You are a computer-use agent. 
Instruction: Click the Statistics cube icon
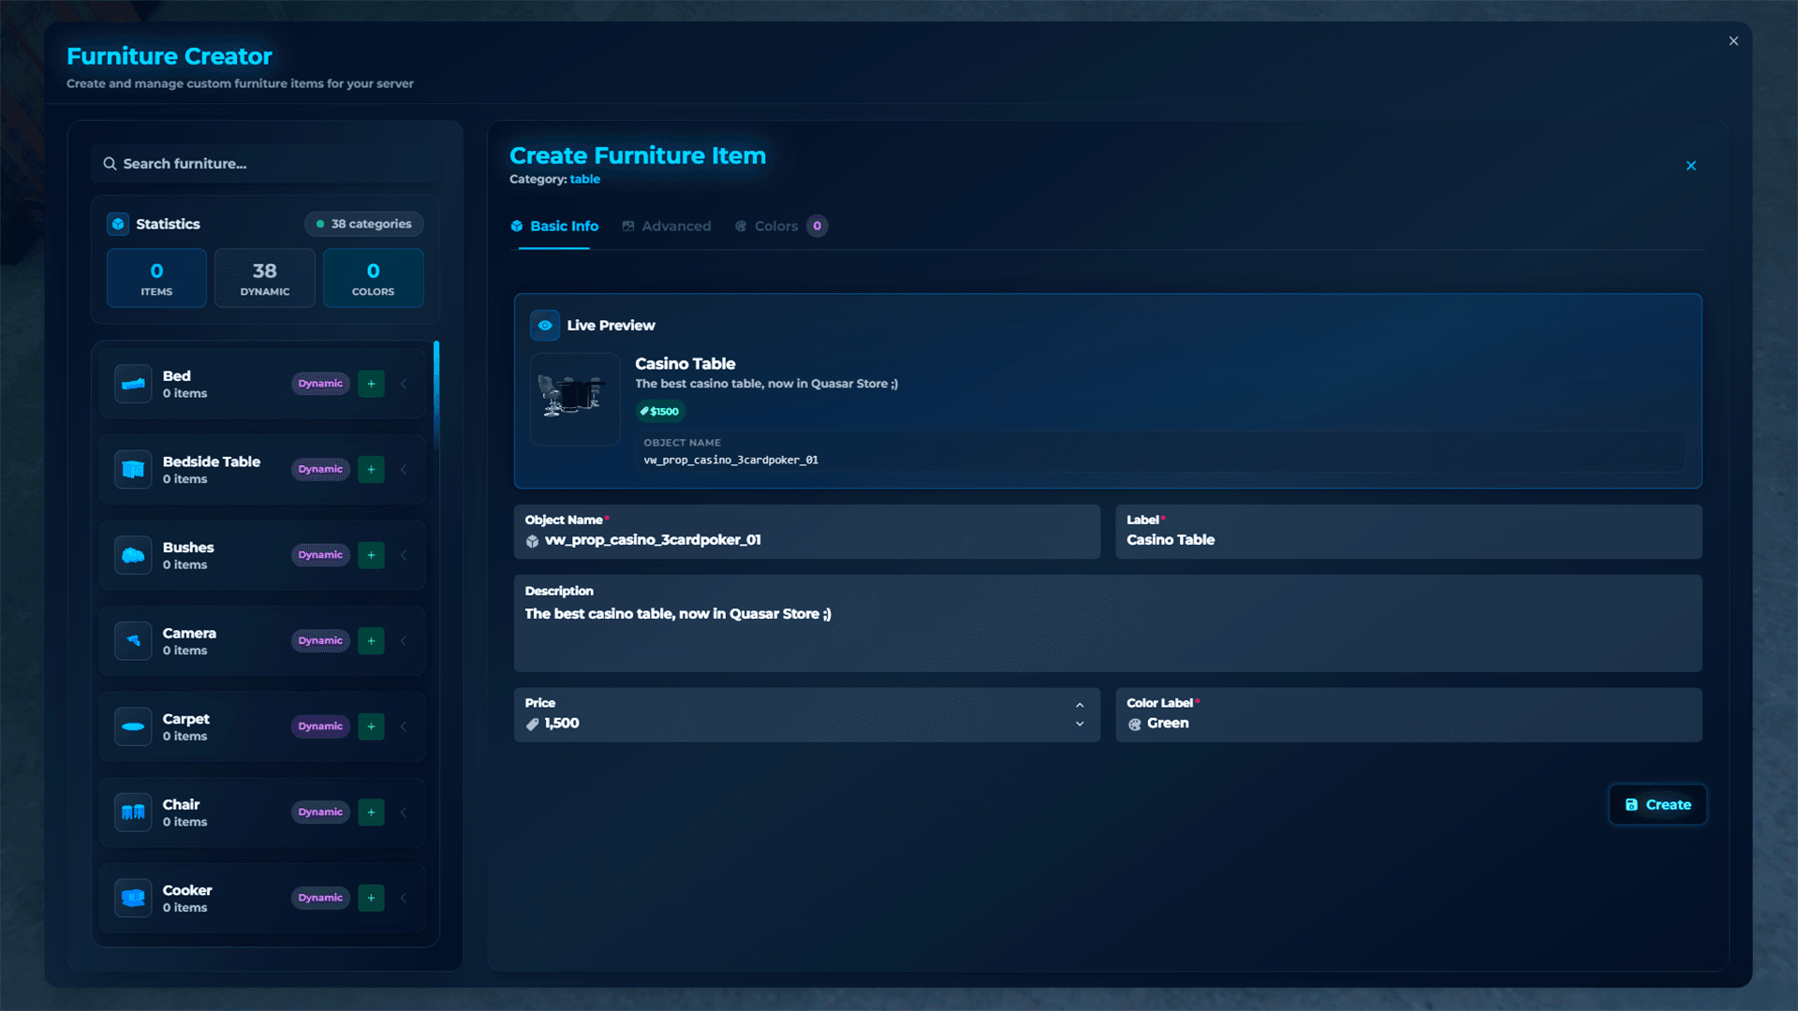pos(118,224)
